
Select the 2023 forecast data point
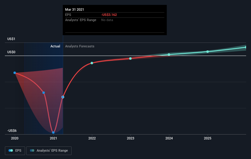[x=131, y=58]
